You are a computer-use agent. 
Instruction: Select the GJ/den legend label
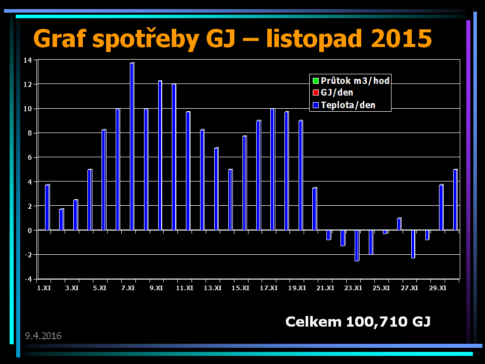(x=337, y=93)
